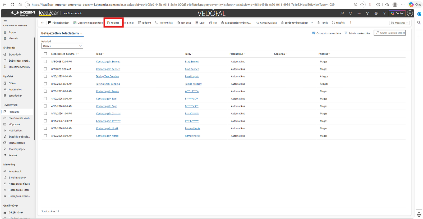Click the plus quick create icon in the header
Image resolution: width=423 pixels, height=219 pixels.
click(x=359, y=13)
